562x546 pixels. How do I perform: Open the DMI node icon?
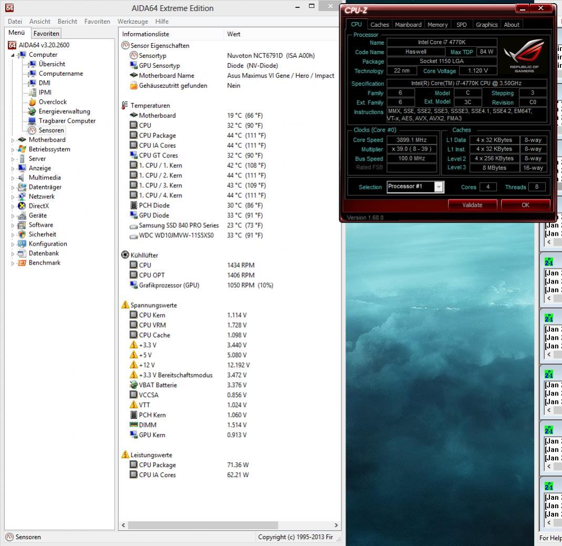(33, 83)
